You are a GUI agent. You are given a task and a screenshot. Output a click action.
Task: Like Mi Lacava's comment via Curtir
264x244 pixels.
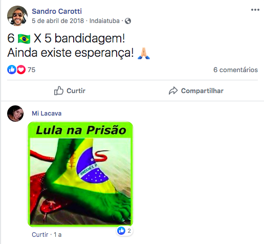coord(40,235)
